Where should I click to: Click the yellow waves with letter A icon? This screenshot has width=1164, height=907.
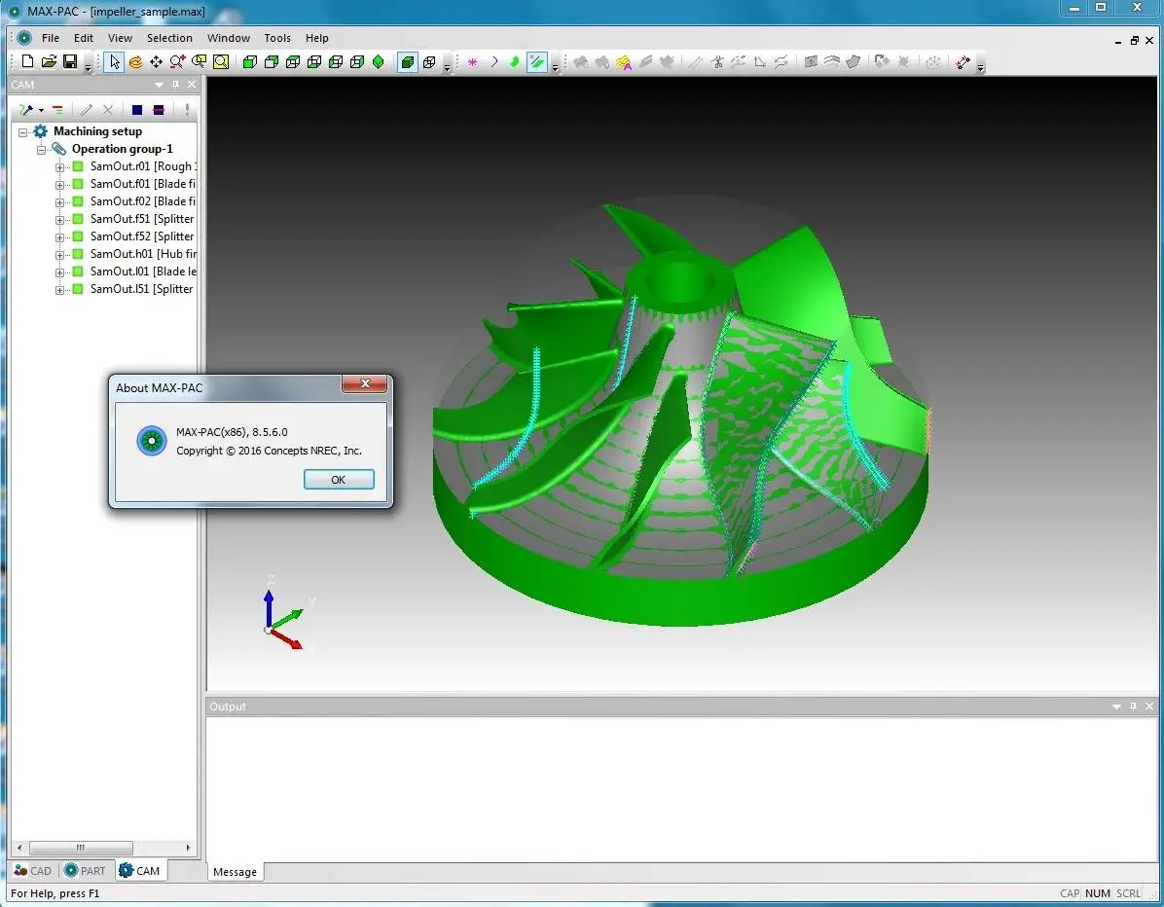624,62
